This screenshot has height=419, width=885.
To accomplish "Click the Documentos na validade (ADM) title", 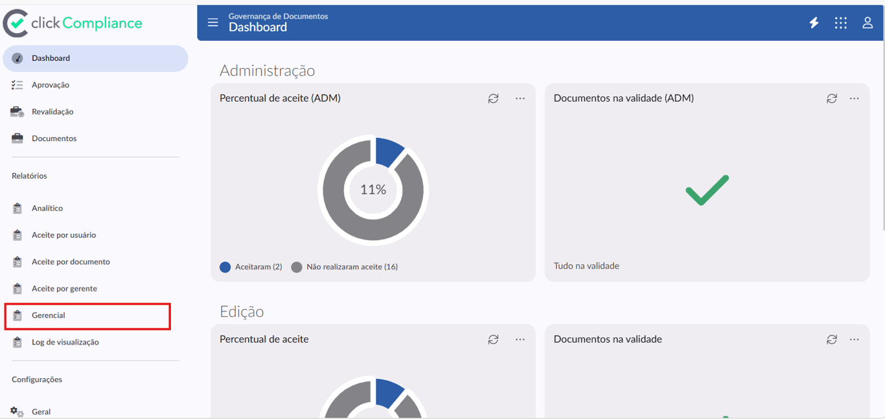I will [624, 98].
